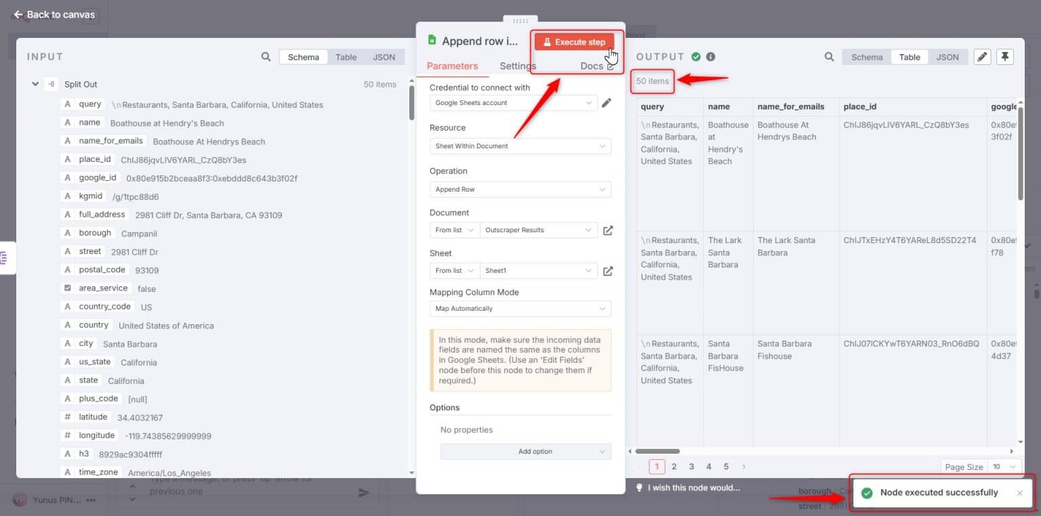Switch OUTPUT view to JSON
Screen dimensions: 1041x516
tap(947, 57)
